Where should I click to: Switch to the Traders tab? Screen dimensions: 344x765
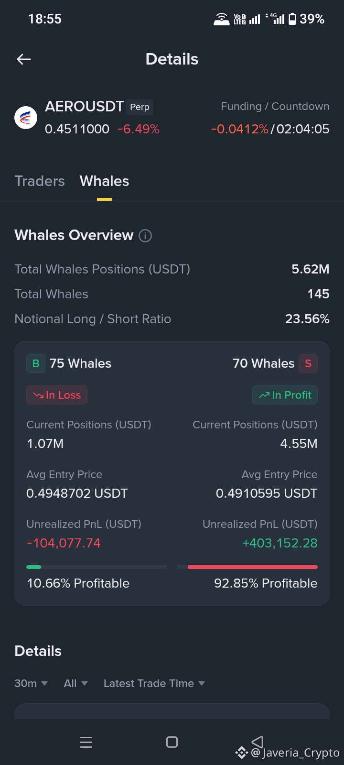40,181
